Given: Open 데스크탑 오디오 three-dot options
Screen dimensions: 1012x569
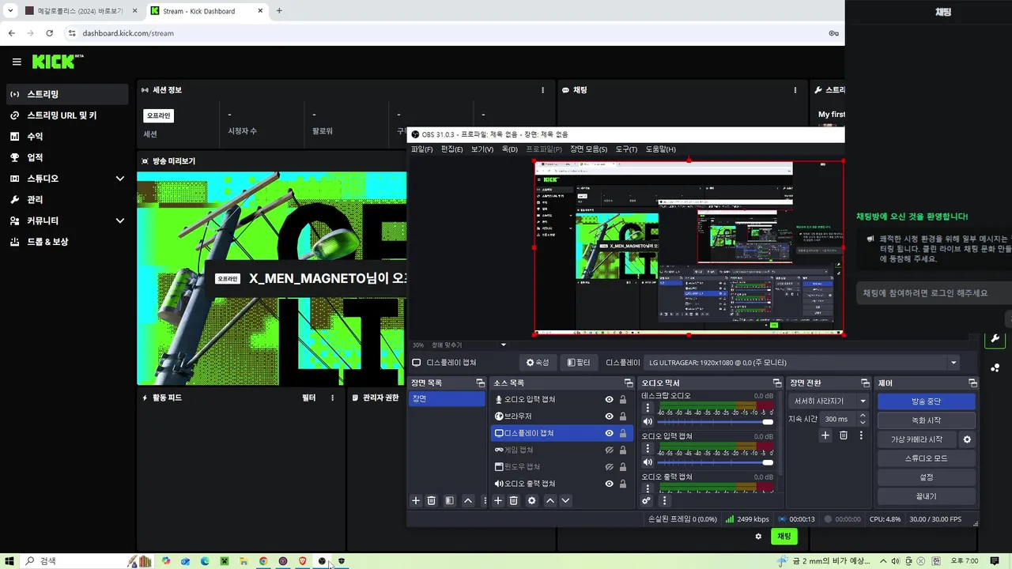Looking at the screenshot, I should pos(648,408).
